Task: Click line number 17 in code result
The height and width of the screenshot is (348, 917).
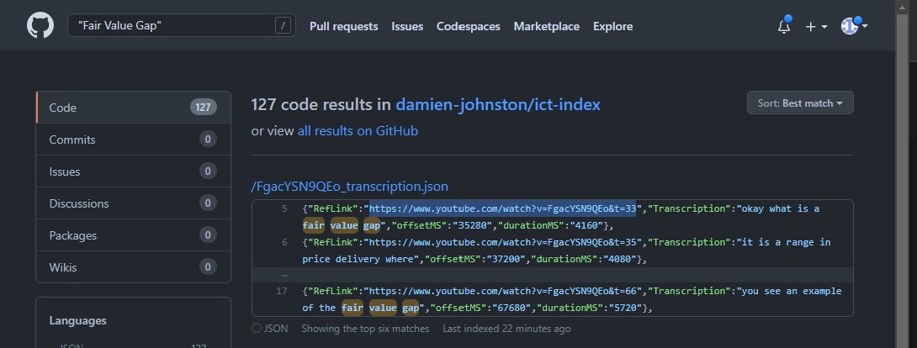Action: pyautogui.click(x=282, y=291)
